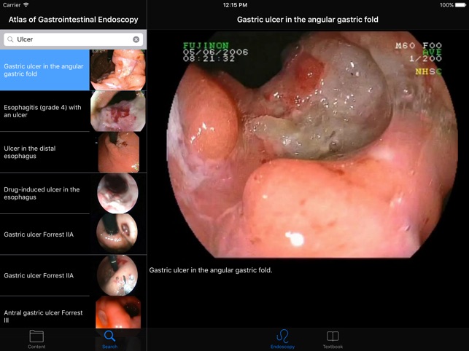
Task: Tap the Esophagitis grade 4 thumbnail image
Action: [x=118, y=111]
